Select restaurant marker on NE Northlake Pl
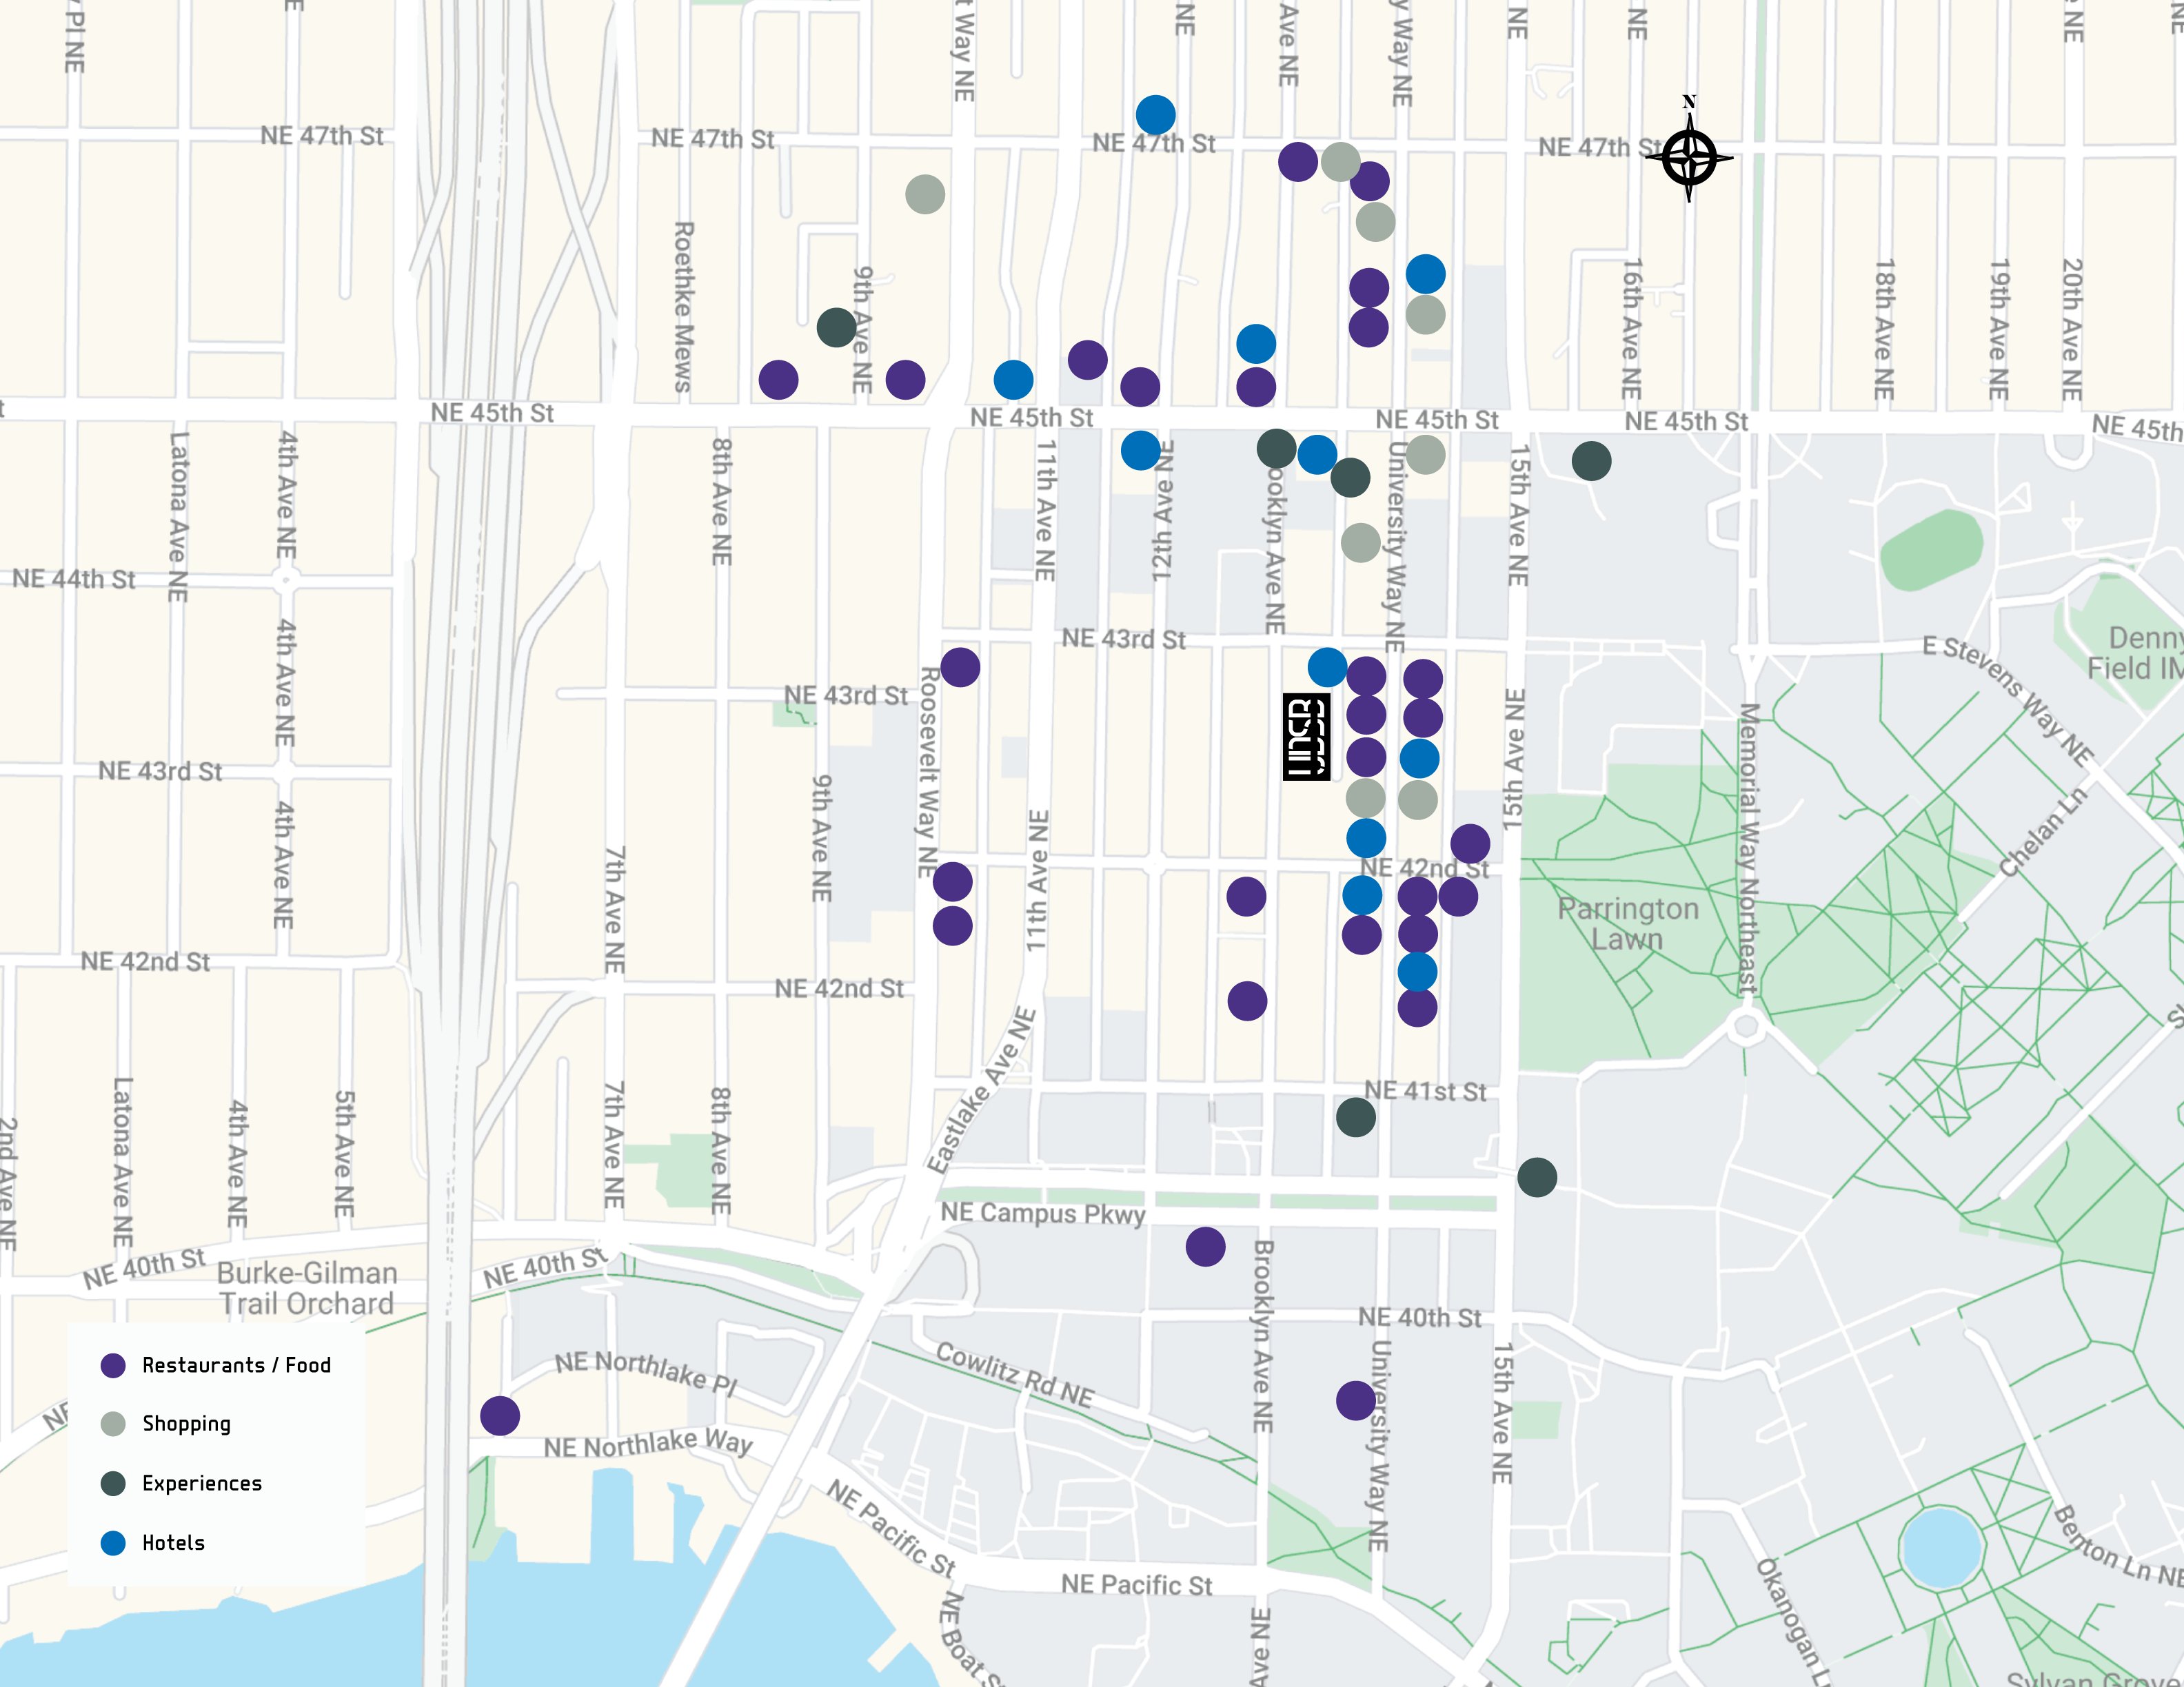The height and width of the screenshot is (1687, 2184). (500, 1415)
